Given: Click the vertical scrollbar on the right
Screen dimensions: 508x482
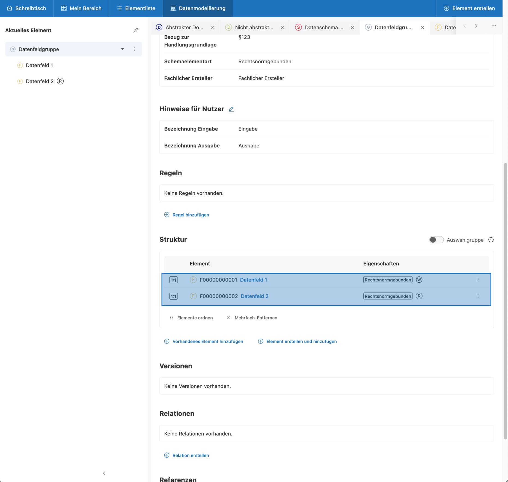Looking at the screenshot, I should 505,300.
